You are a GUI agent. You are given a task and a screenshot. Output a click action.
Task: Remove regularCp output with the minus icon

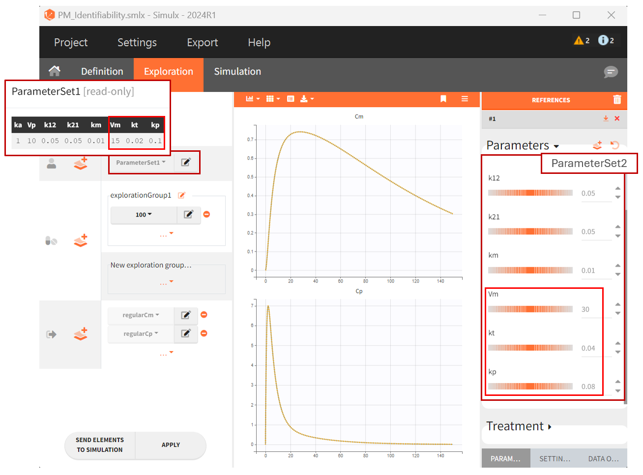coord(204,333)
